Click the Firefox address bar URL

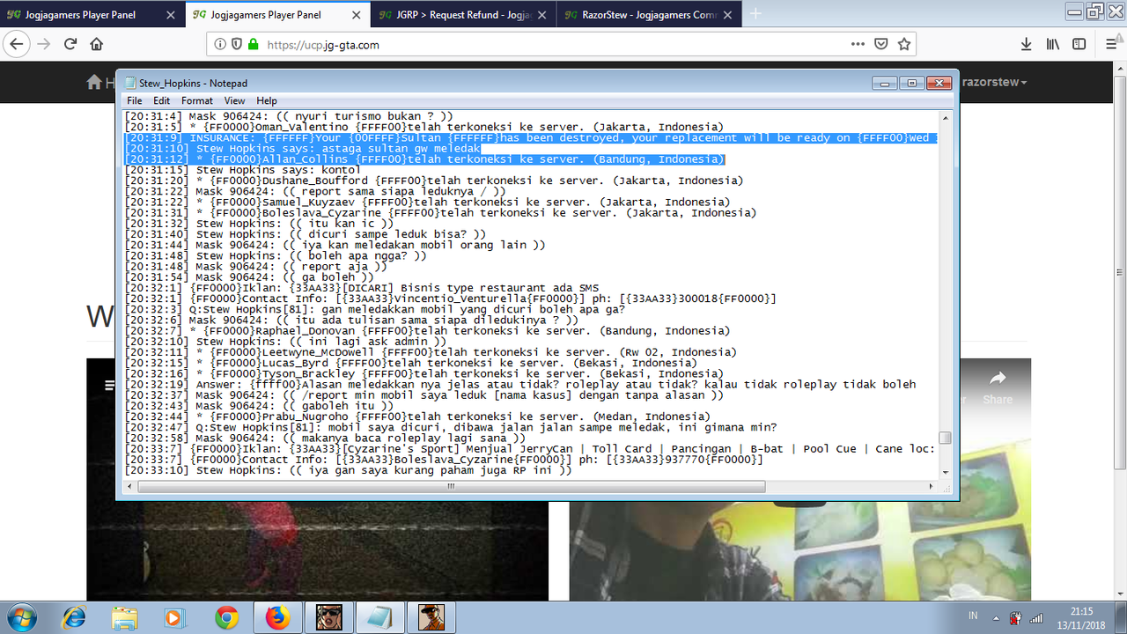click(x=323, y=45)
